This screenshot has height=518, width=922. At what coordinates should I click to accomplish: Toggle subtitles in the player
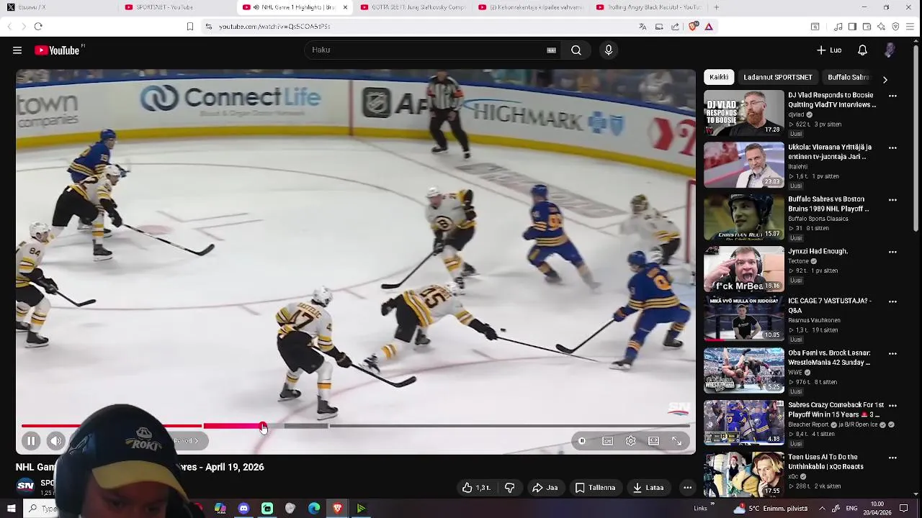click(x=608, y=441)
